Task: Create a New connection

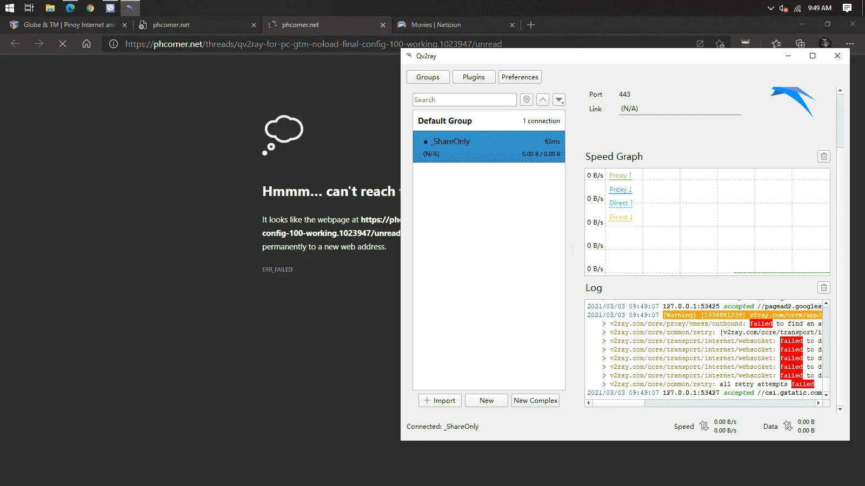Action: 487,401
